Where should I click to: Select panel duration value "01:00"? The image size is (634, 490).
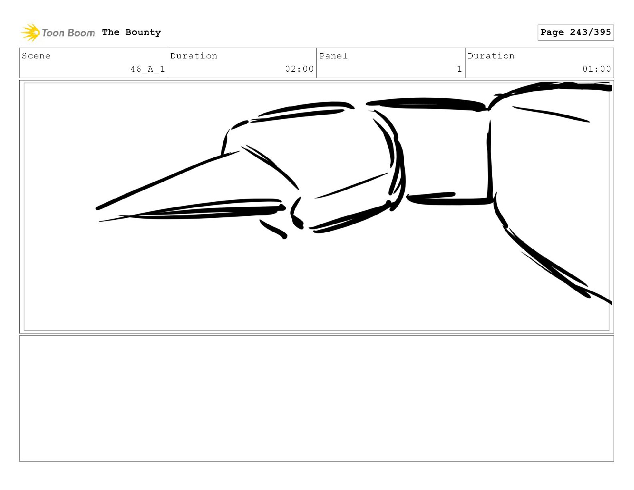[597, 69]
